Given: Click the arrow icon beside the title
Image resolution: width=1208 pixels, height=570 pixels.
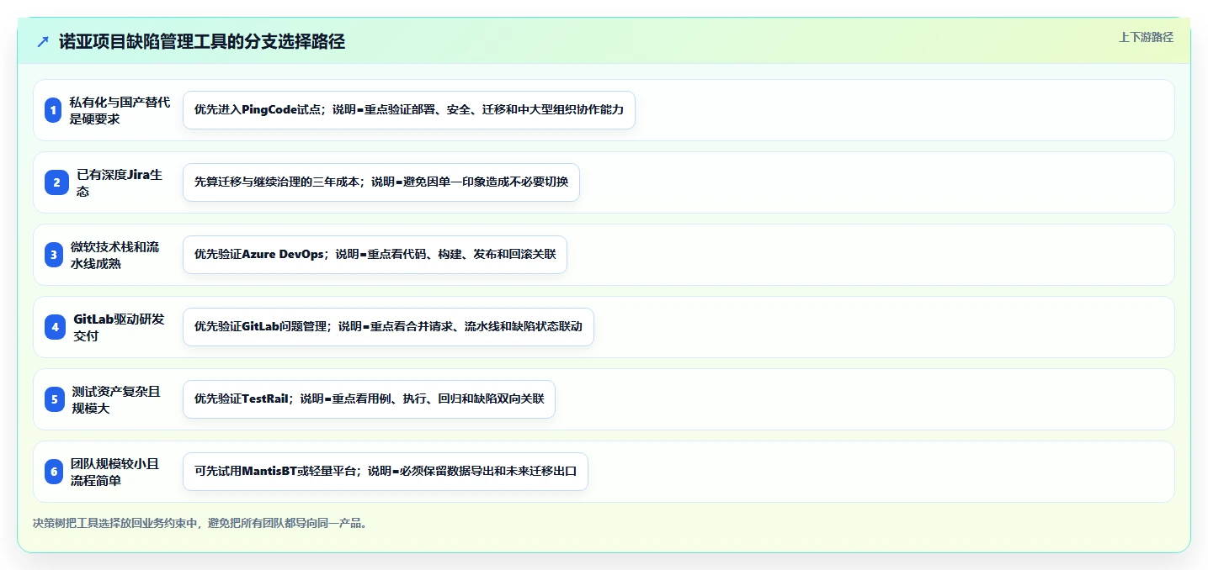Looking at the screenshot, I should point(43,42).
